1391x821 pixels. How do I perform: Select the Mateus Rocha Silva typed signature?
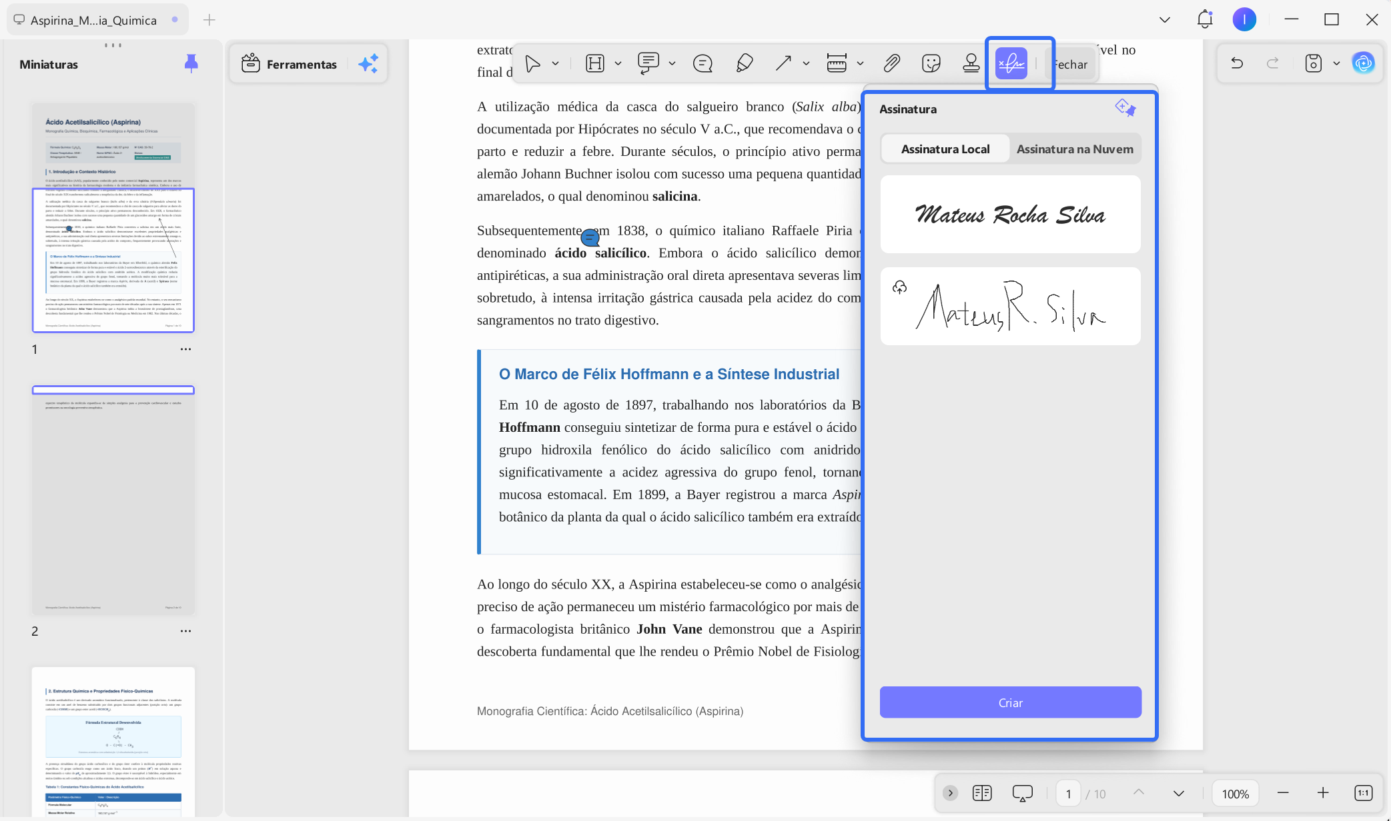click(x=1010, y=215)
